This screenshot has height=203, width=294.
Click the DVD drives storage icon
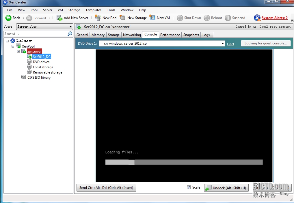point(29,62)
